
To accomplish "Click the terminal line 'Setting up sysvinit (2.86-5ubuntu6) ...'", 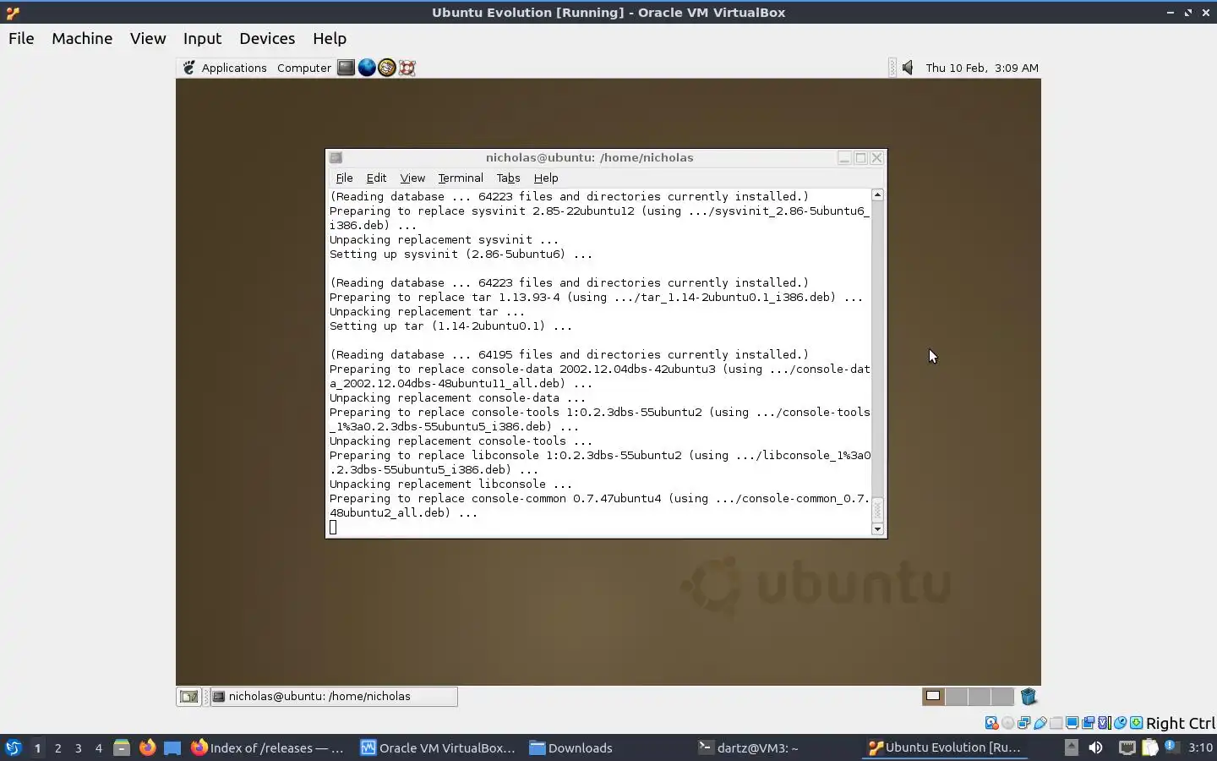I will (461, 255).
